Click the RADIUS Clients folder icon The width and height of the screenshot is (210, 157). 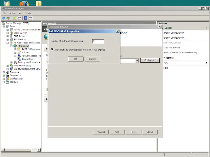[x=19, y=49]
